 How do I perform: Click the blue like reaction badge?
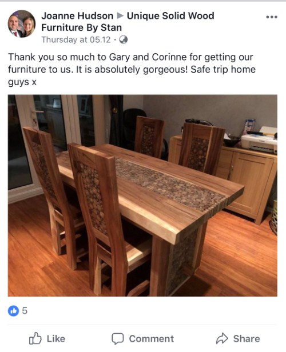pyautogui.click(x=14, y=311)
